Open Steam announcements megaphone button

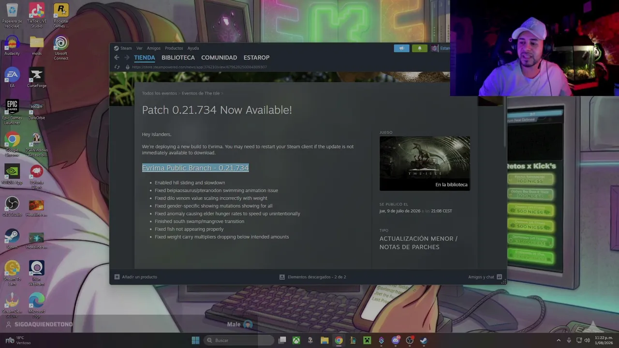(401, 48)
